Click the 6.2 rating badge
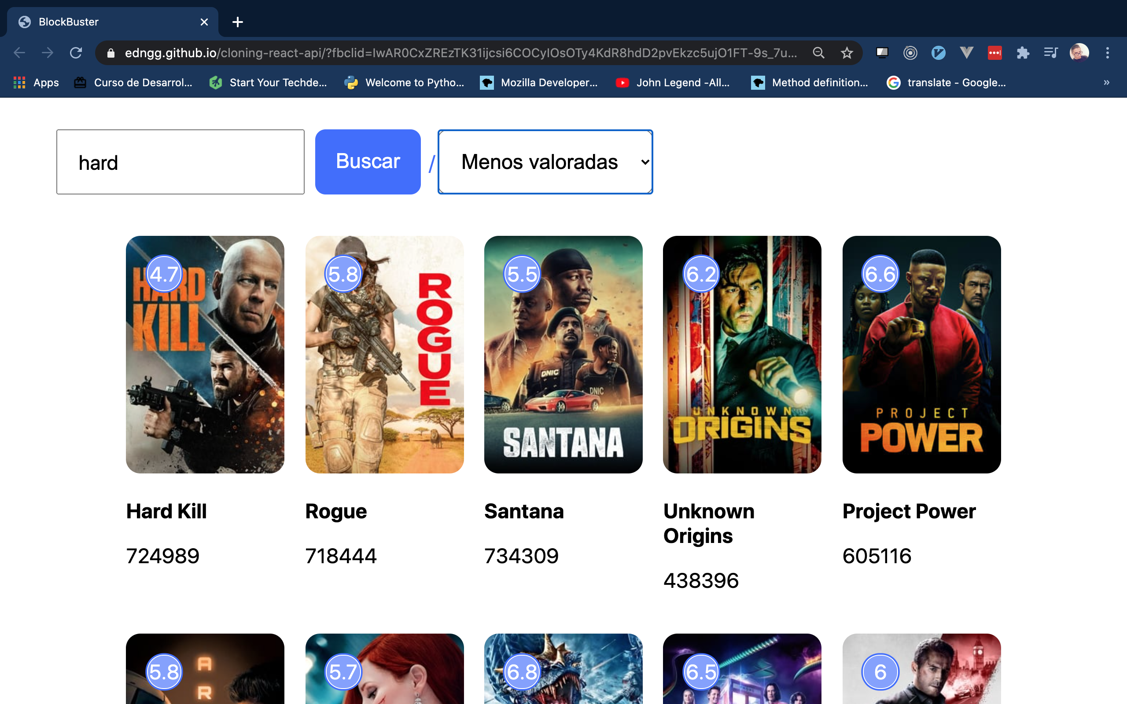The image size is (1127, 704). point(701,274)
